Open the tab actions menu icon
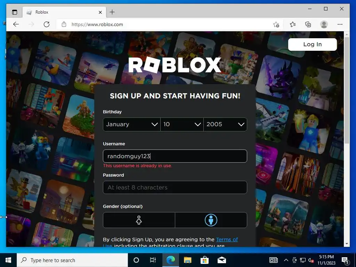The height and width of the screenshot is (267, 356). (x=15, y=12)
